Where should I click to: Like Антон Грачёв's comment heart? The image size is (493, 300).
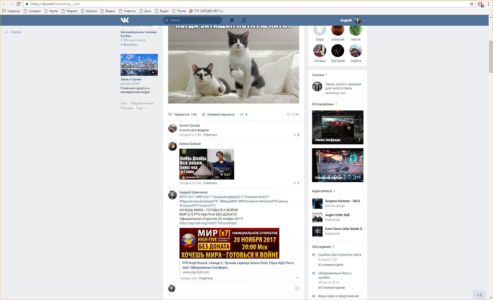295,135
